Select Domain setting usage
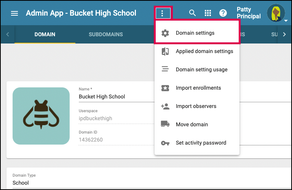 pyautogui.click(x=197, y=69)
